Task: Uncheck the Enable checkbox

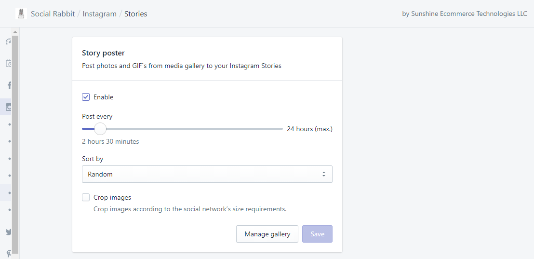Action: pyautogui.click(x=86, y=97)
